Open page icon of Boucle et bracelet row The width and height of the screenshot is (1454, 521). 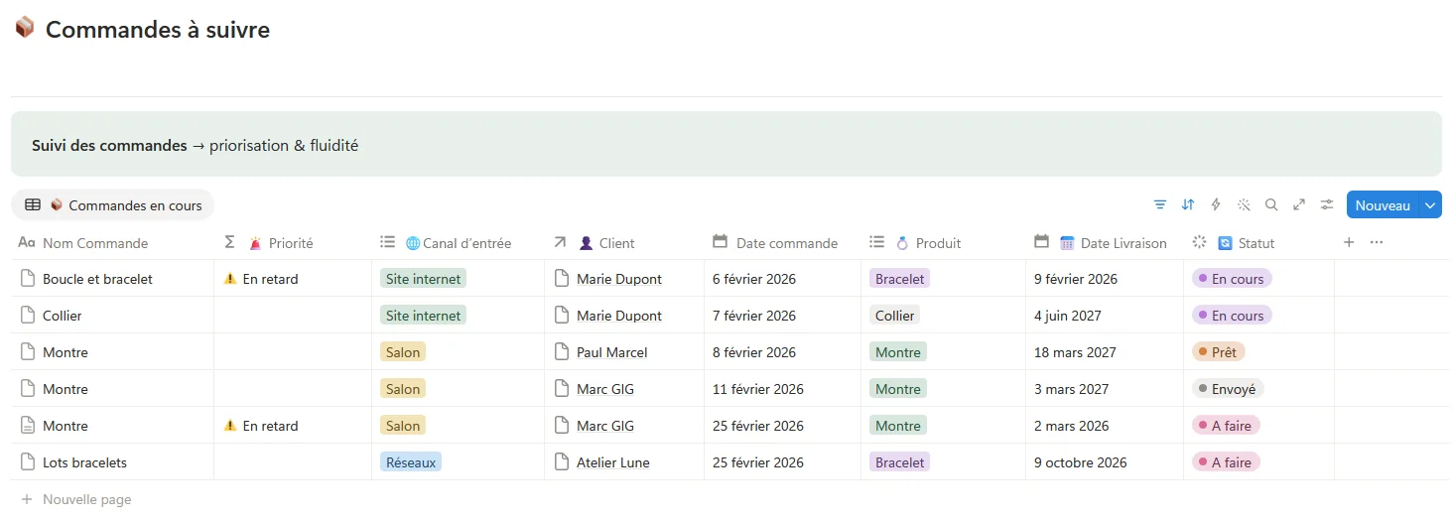[x=28, y=279]
